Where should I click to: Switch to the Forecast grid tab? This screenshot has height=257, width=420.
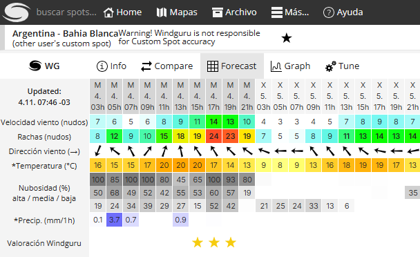click(x=232, y=66)
